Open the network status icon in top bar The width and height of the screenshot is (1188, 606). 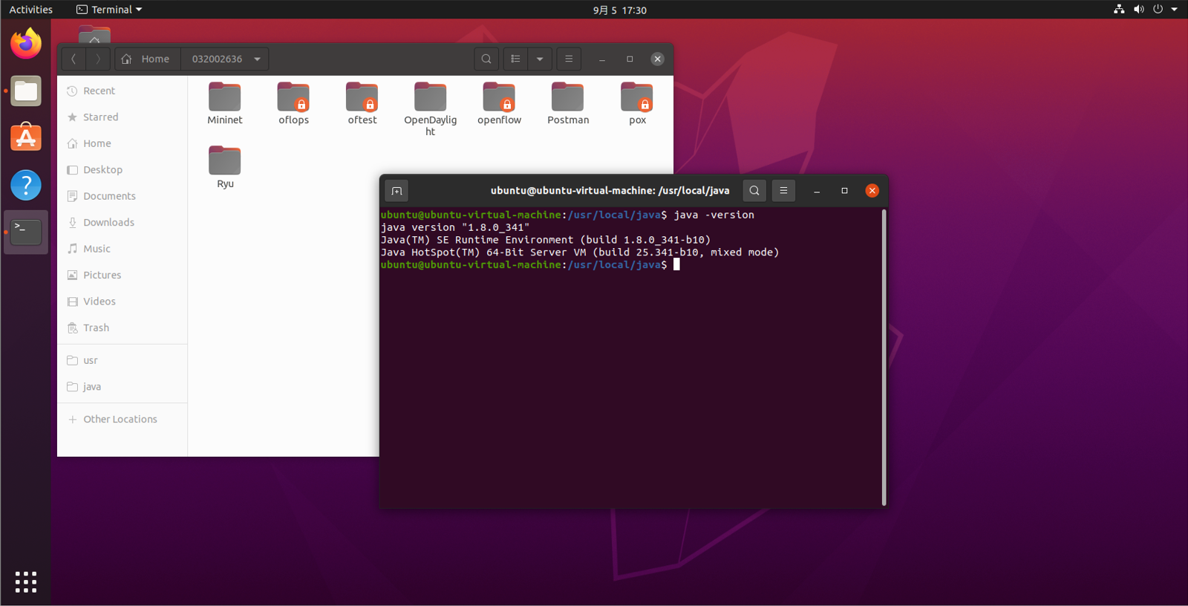[x=1119, y=10]
